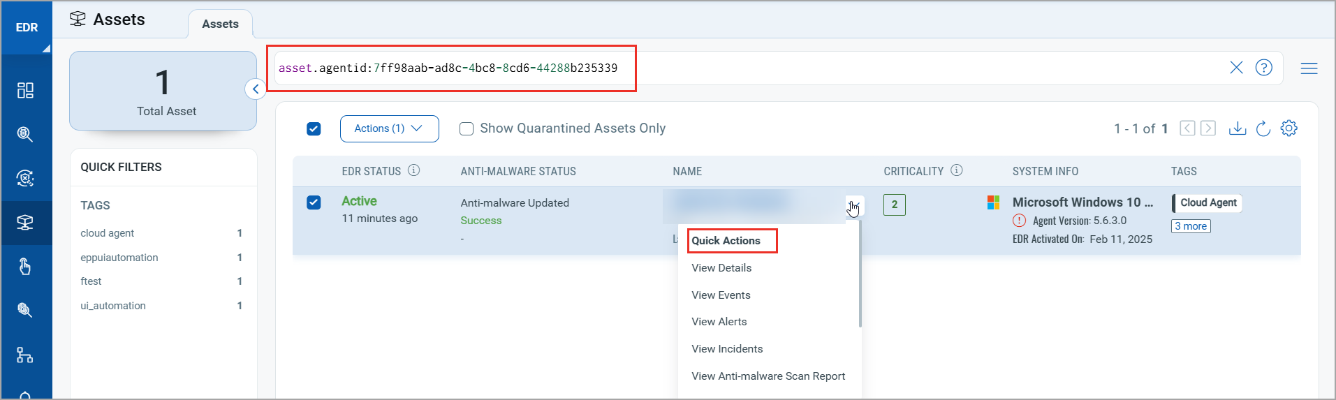Open the Actions (1) dropdown
This screenshot has width=1336, height=400.
pyautogui.click(x=389, y=128)
